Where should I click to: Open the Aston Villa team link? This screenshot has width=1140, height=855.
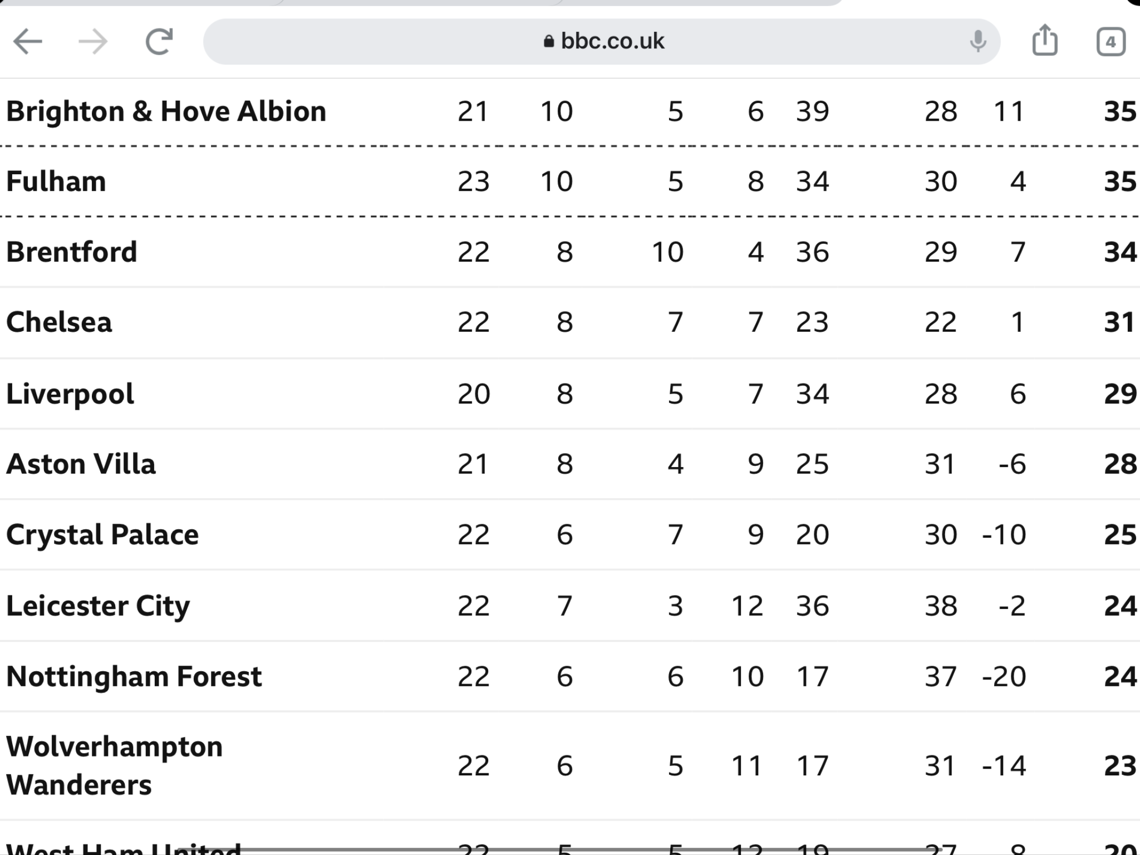[x=81, y=464]
